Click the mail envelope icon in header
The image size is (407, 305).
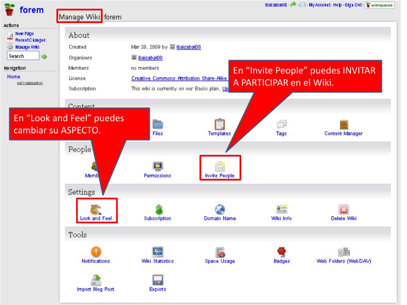[302, 5]
